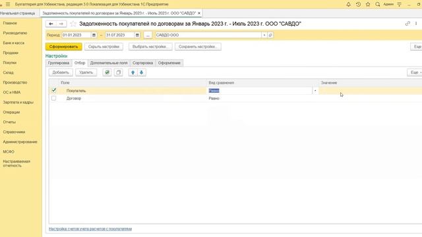Switch to Отбор tab
Viewport: 422px width, 237px height.
point(80,63)
